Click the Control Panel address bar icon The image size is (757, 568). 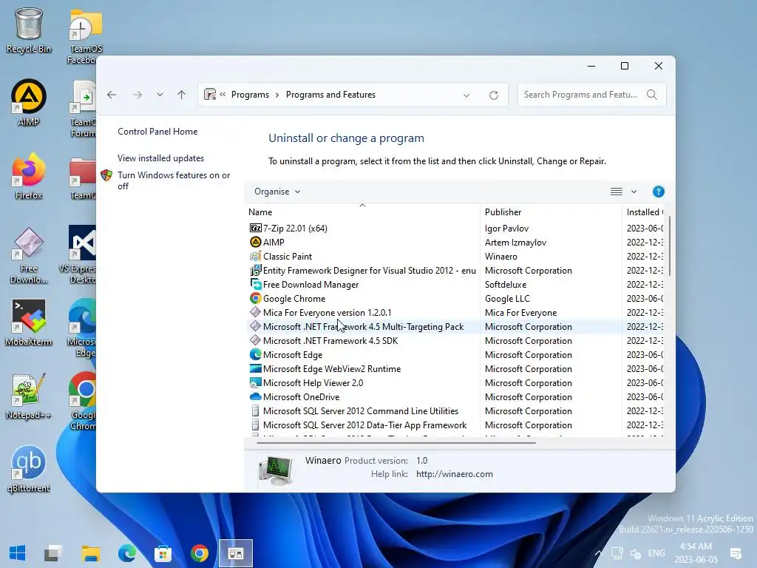(209, 94)
